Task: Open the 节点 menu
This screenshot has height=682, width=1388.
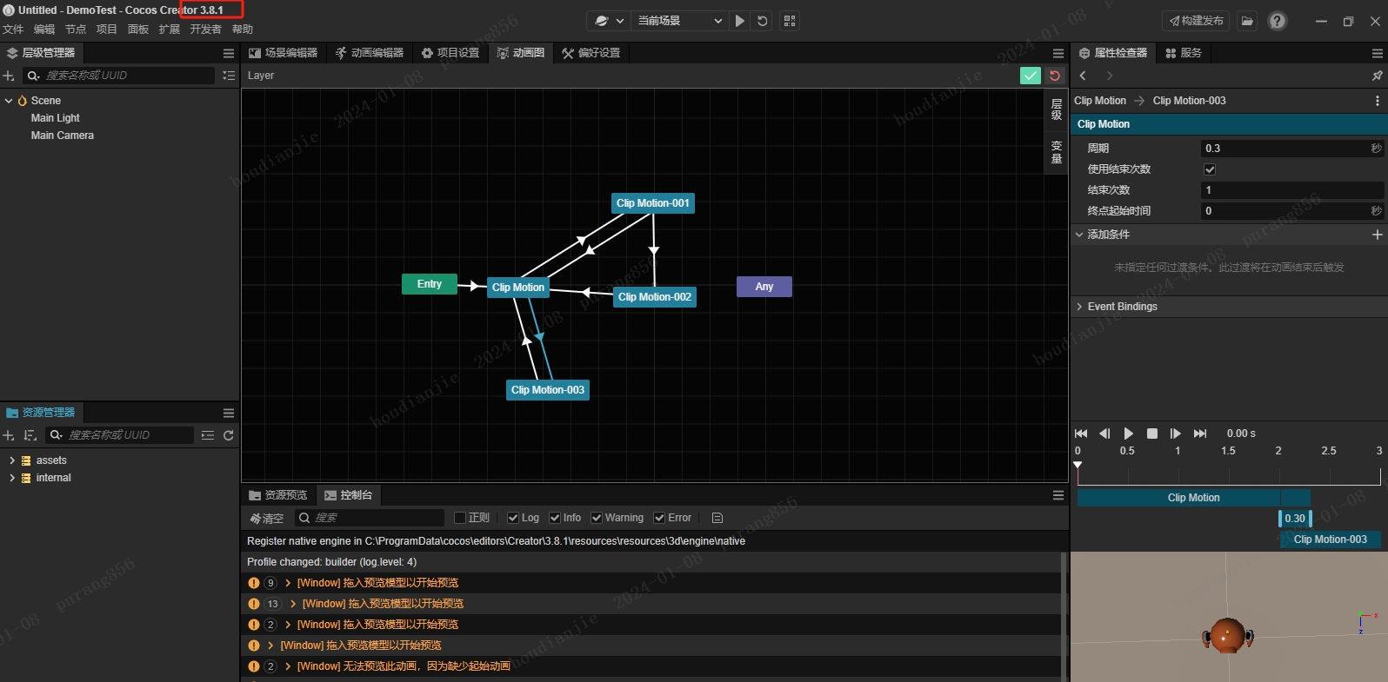Action: click(76, 30)
